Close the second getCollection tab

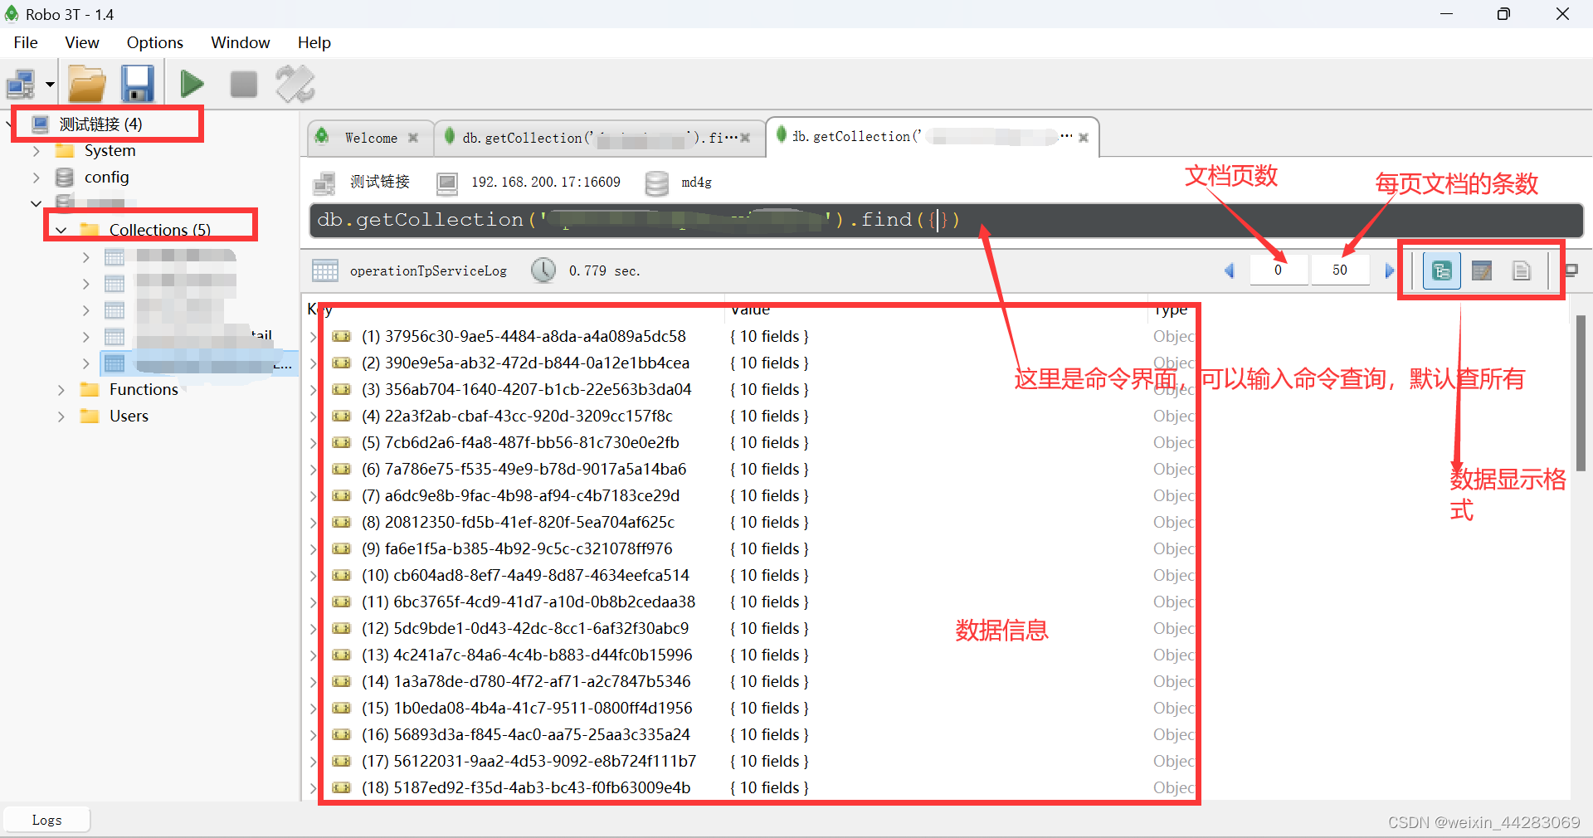pyautogui.click(x=745, y=138)
